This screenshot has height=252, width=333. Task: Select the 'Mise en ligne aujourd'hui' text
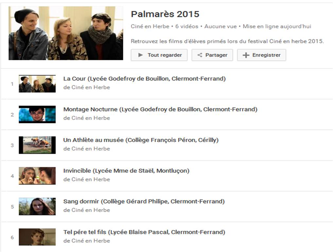(x=277, y=27)
